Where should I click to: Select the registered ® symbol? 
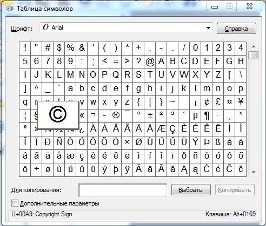(x=116, y=115)
